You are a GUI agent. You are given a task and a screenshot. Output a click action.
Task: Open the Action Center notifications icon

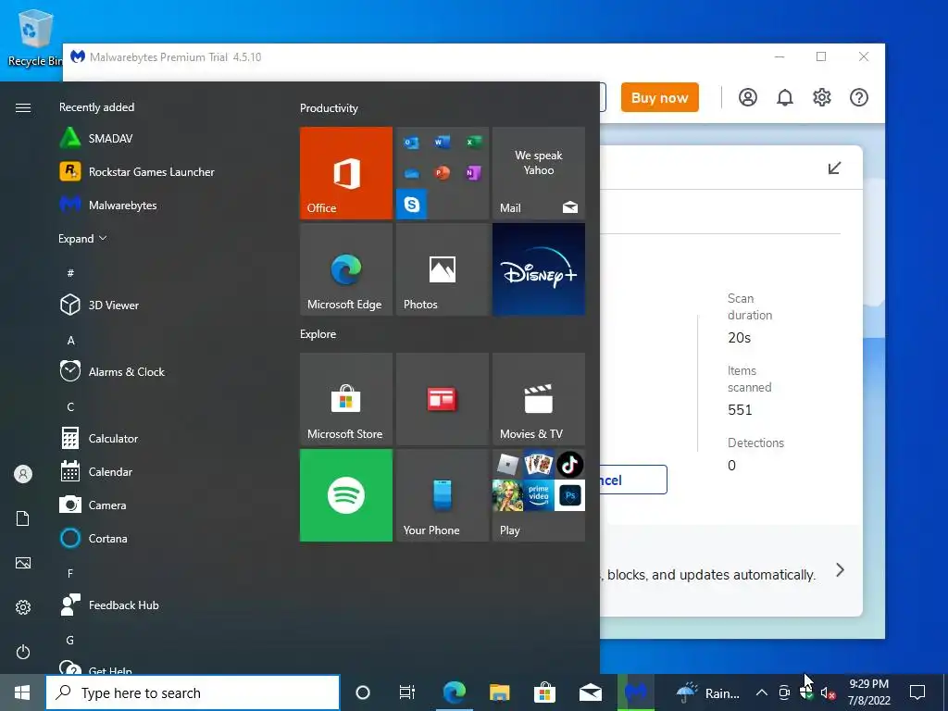point(917,692)
